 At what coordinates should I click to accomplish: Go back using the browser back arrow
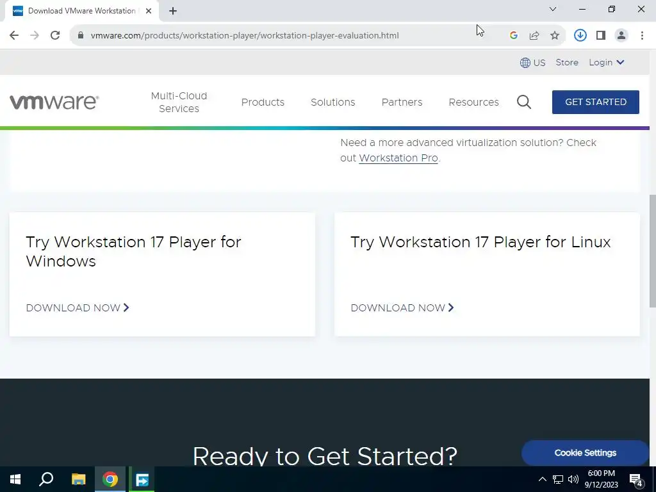14,36
